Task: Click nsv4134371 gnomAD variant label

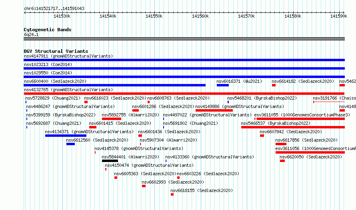Action: pyautogui.click(x=89, y=132)
